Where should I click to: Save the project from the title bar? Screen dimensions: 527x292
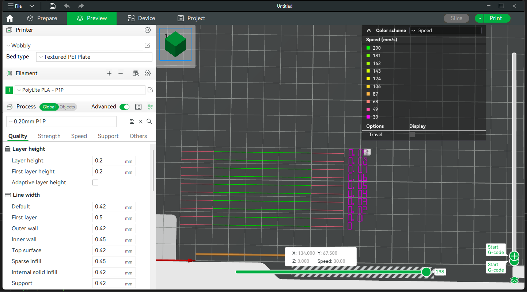(52, 6)
